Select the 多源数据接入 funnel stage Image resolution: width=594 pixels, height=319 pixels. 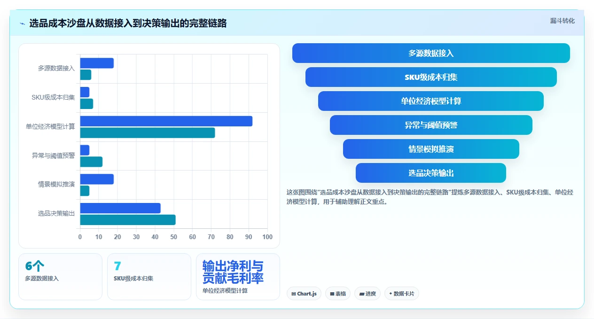[x=431, y=53]
